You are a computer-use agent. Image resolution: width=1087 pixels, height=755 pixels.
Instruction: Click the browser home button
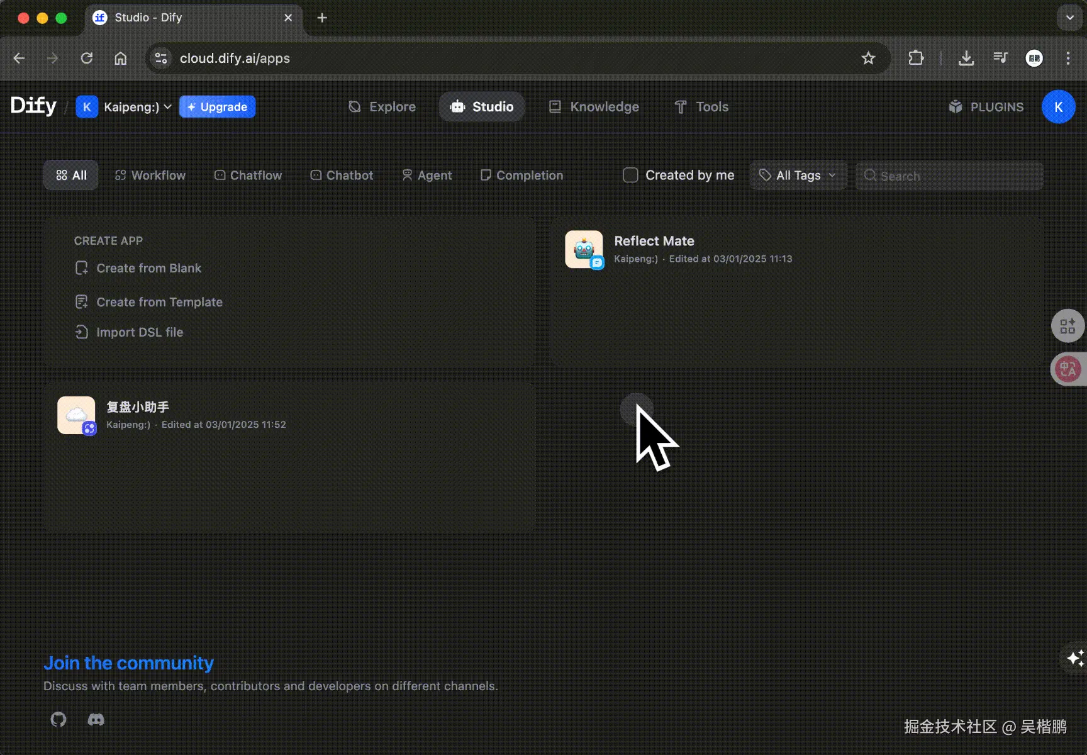tap(120, 59)
